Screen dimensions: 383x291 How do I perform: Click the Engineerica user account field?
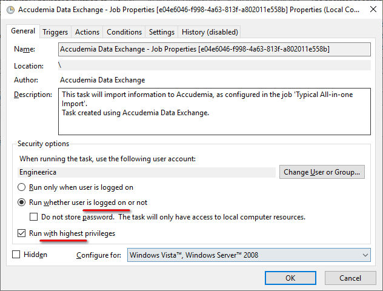tap(147, 172)
